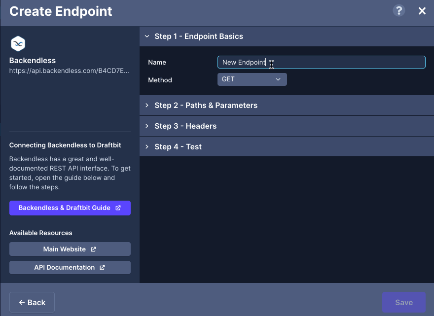Expand Step 2 - Paths & Parameters
Viewport: 434px width, 316px height.
[287, 105]
